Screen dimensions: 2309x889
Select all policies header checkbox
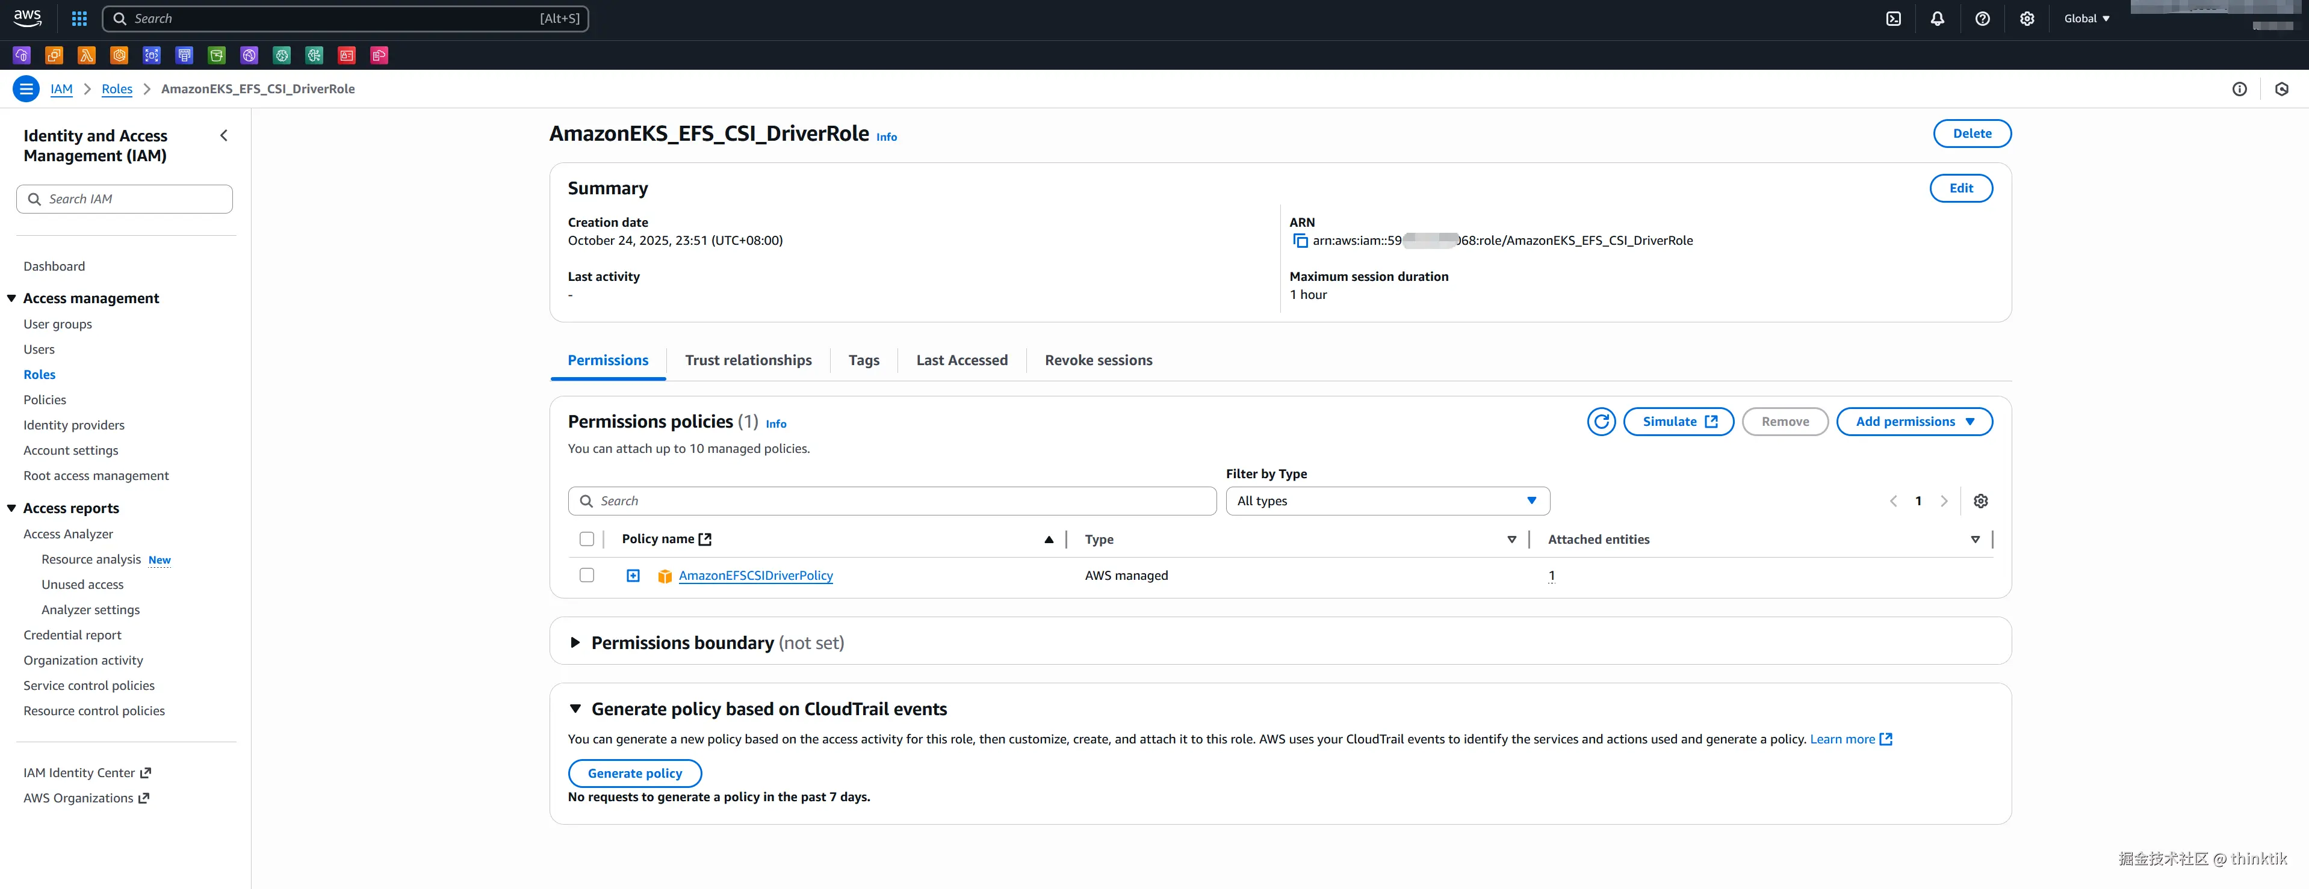(x=586, y=539)
